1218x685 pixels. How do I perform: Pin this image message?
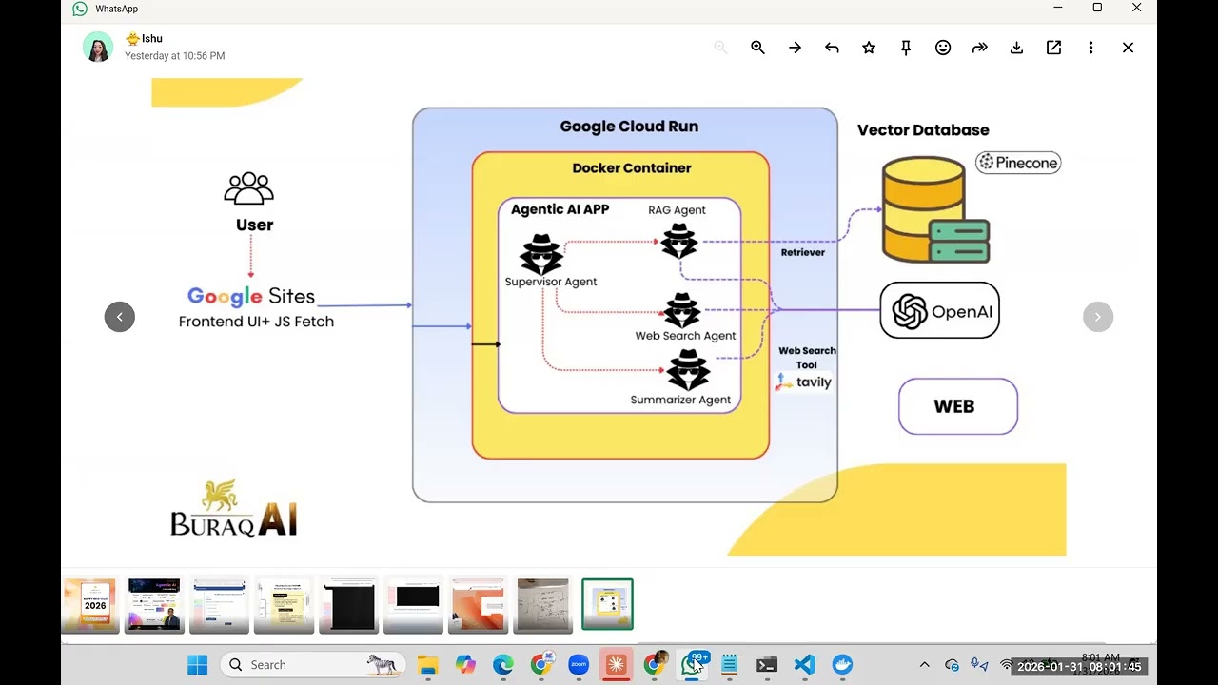(906, 48)
